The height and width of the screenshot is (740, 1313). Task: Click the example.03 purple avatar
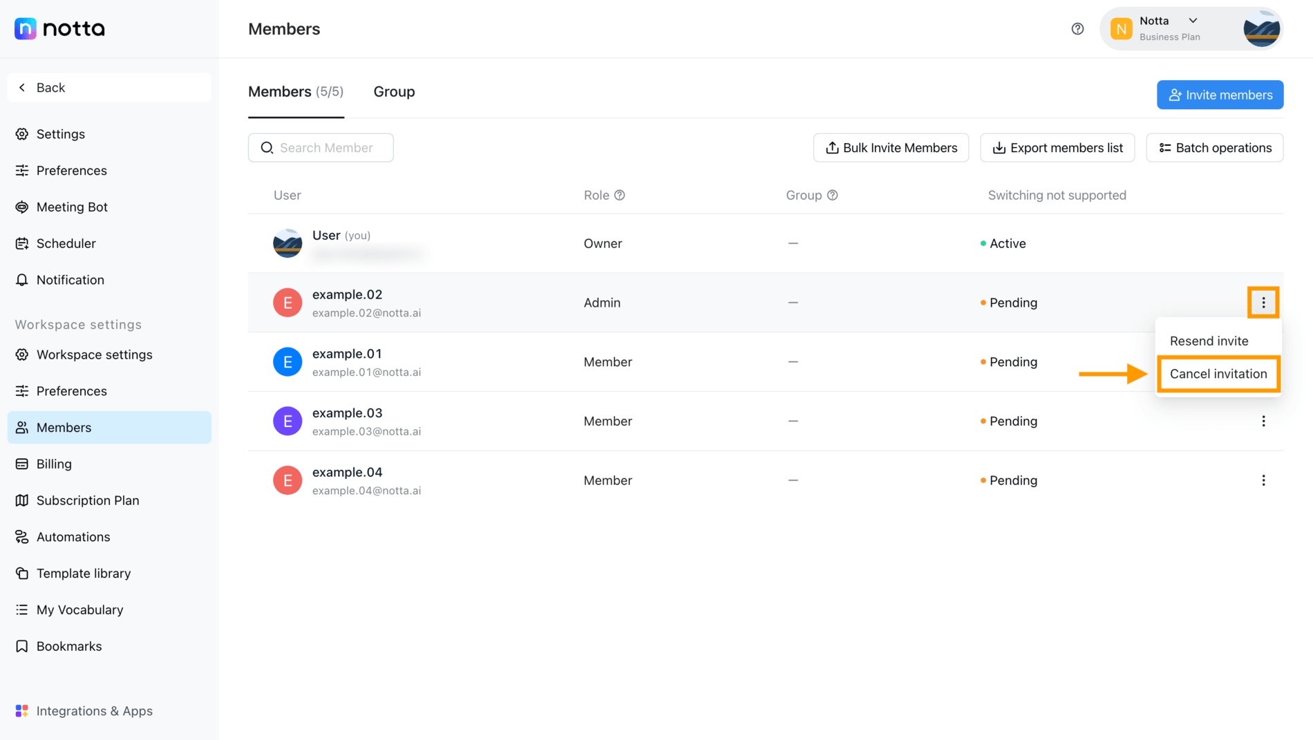[287, 421]
